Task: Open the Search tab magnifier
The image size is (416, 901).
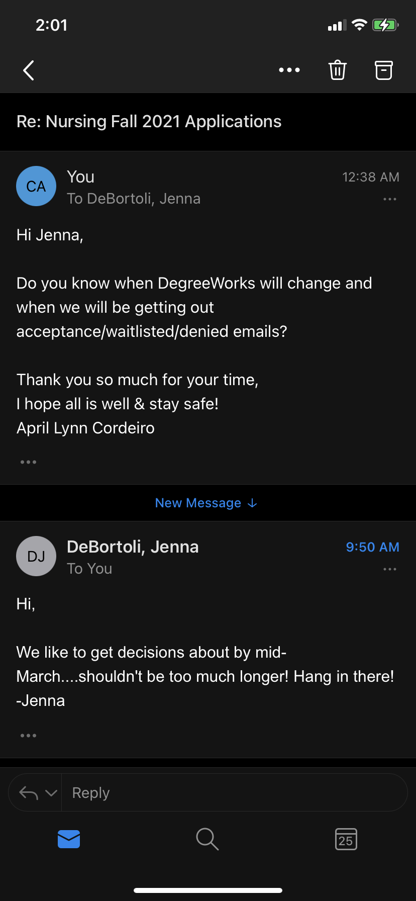Action: click(207, 839)
